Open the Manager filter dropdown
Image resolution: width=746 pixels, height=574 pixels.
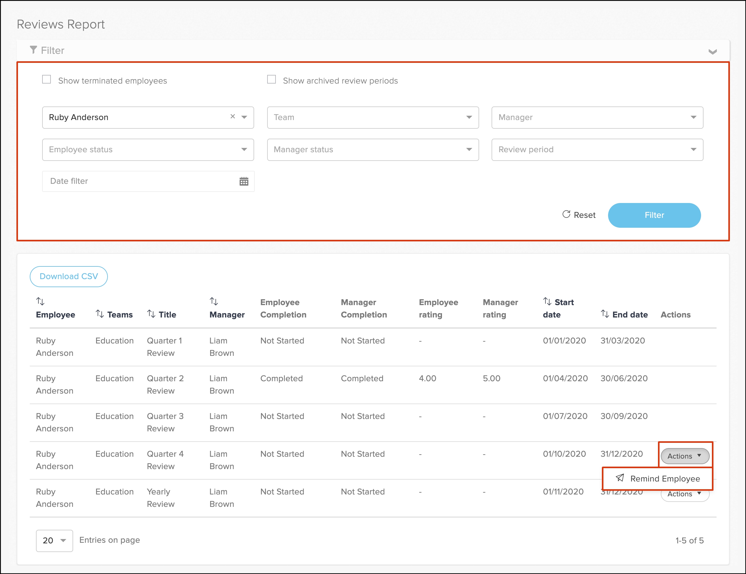tap(597, 117)
